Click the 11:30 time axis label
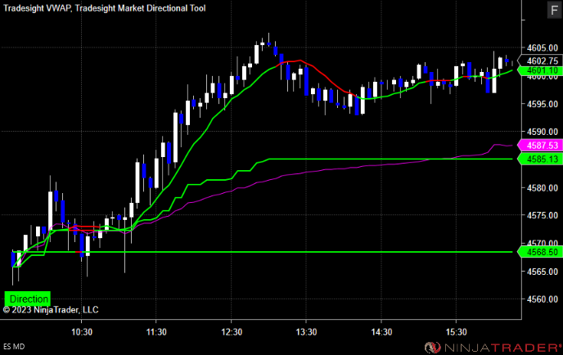Image resolution: width=563 pixels, height=355 pixels. [x=156, y=332]
